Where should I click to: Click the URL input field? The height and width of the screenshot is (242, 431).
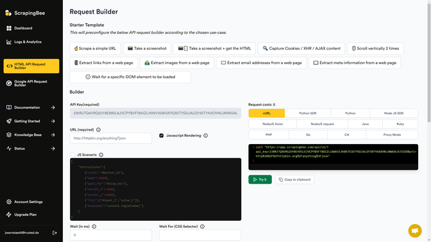pos(111,138)
